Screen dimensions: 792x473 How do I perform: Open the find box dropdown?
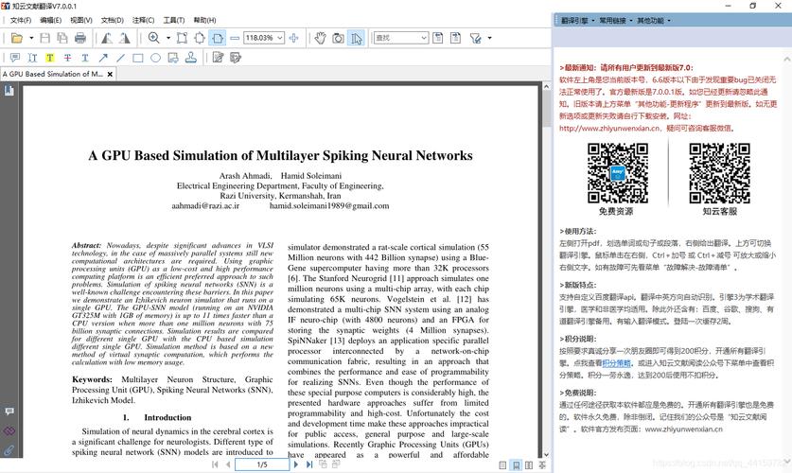(x=424, y=38)
